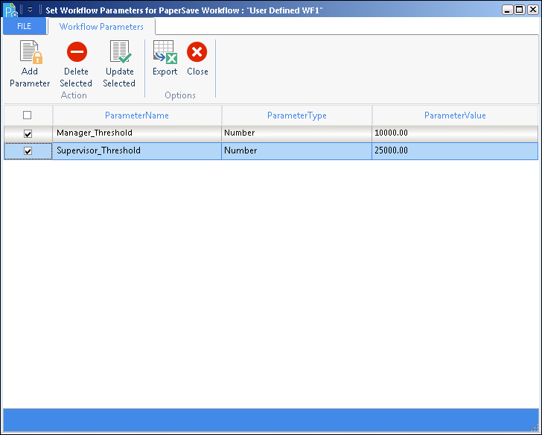Sort by ParameterValue column header
This screenshot has height=435, width=542.
click(455, 115)
